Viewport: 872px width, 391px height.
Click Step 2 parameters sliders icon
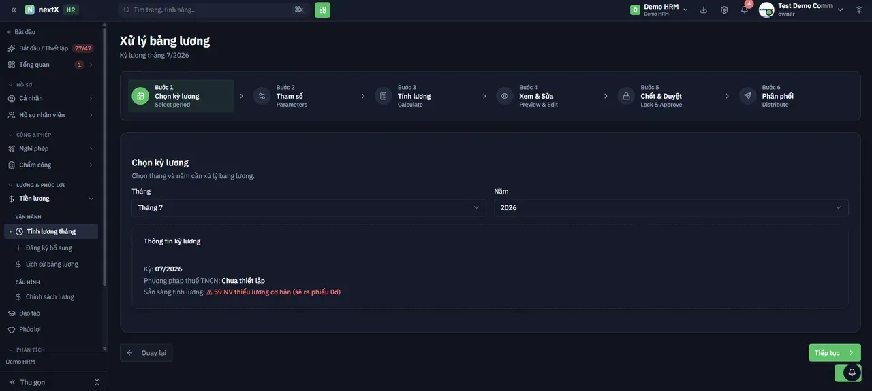[262, 96]
